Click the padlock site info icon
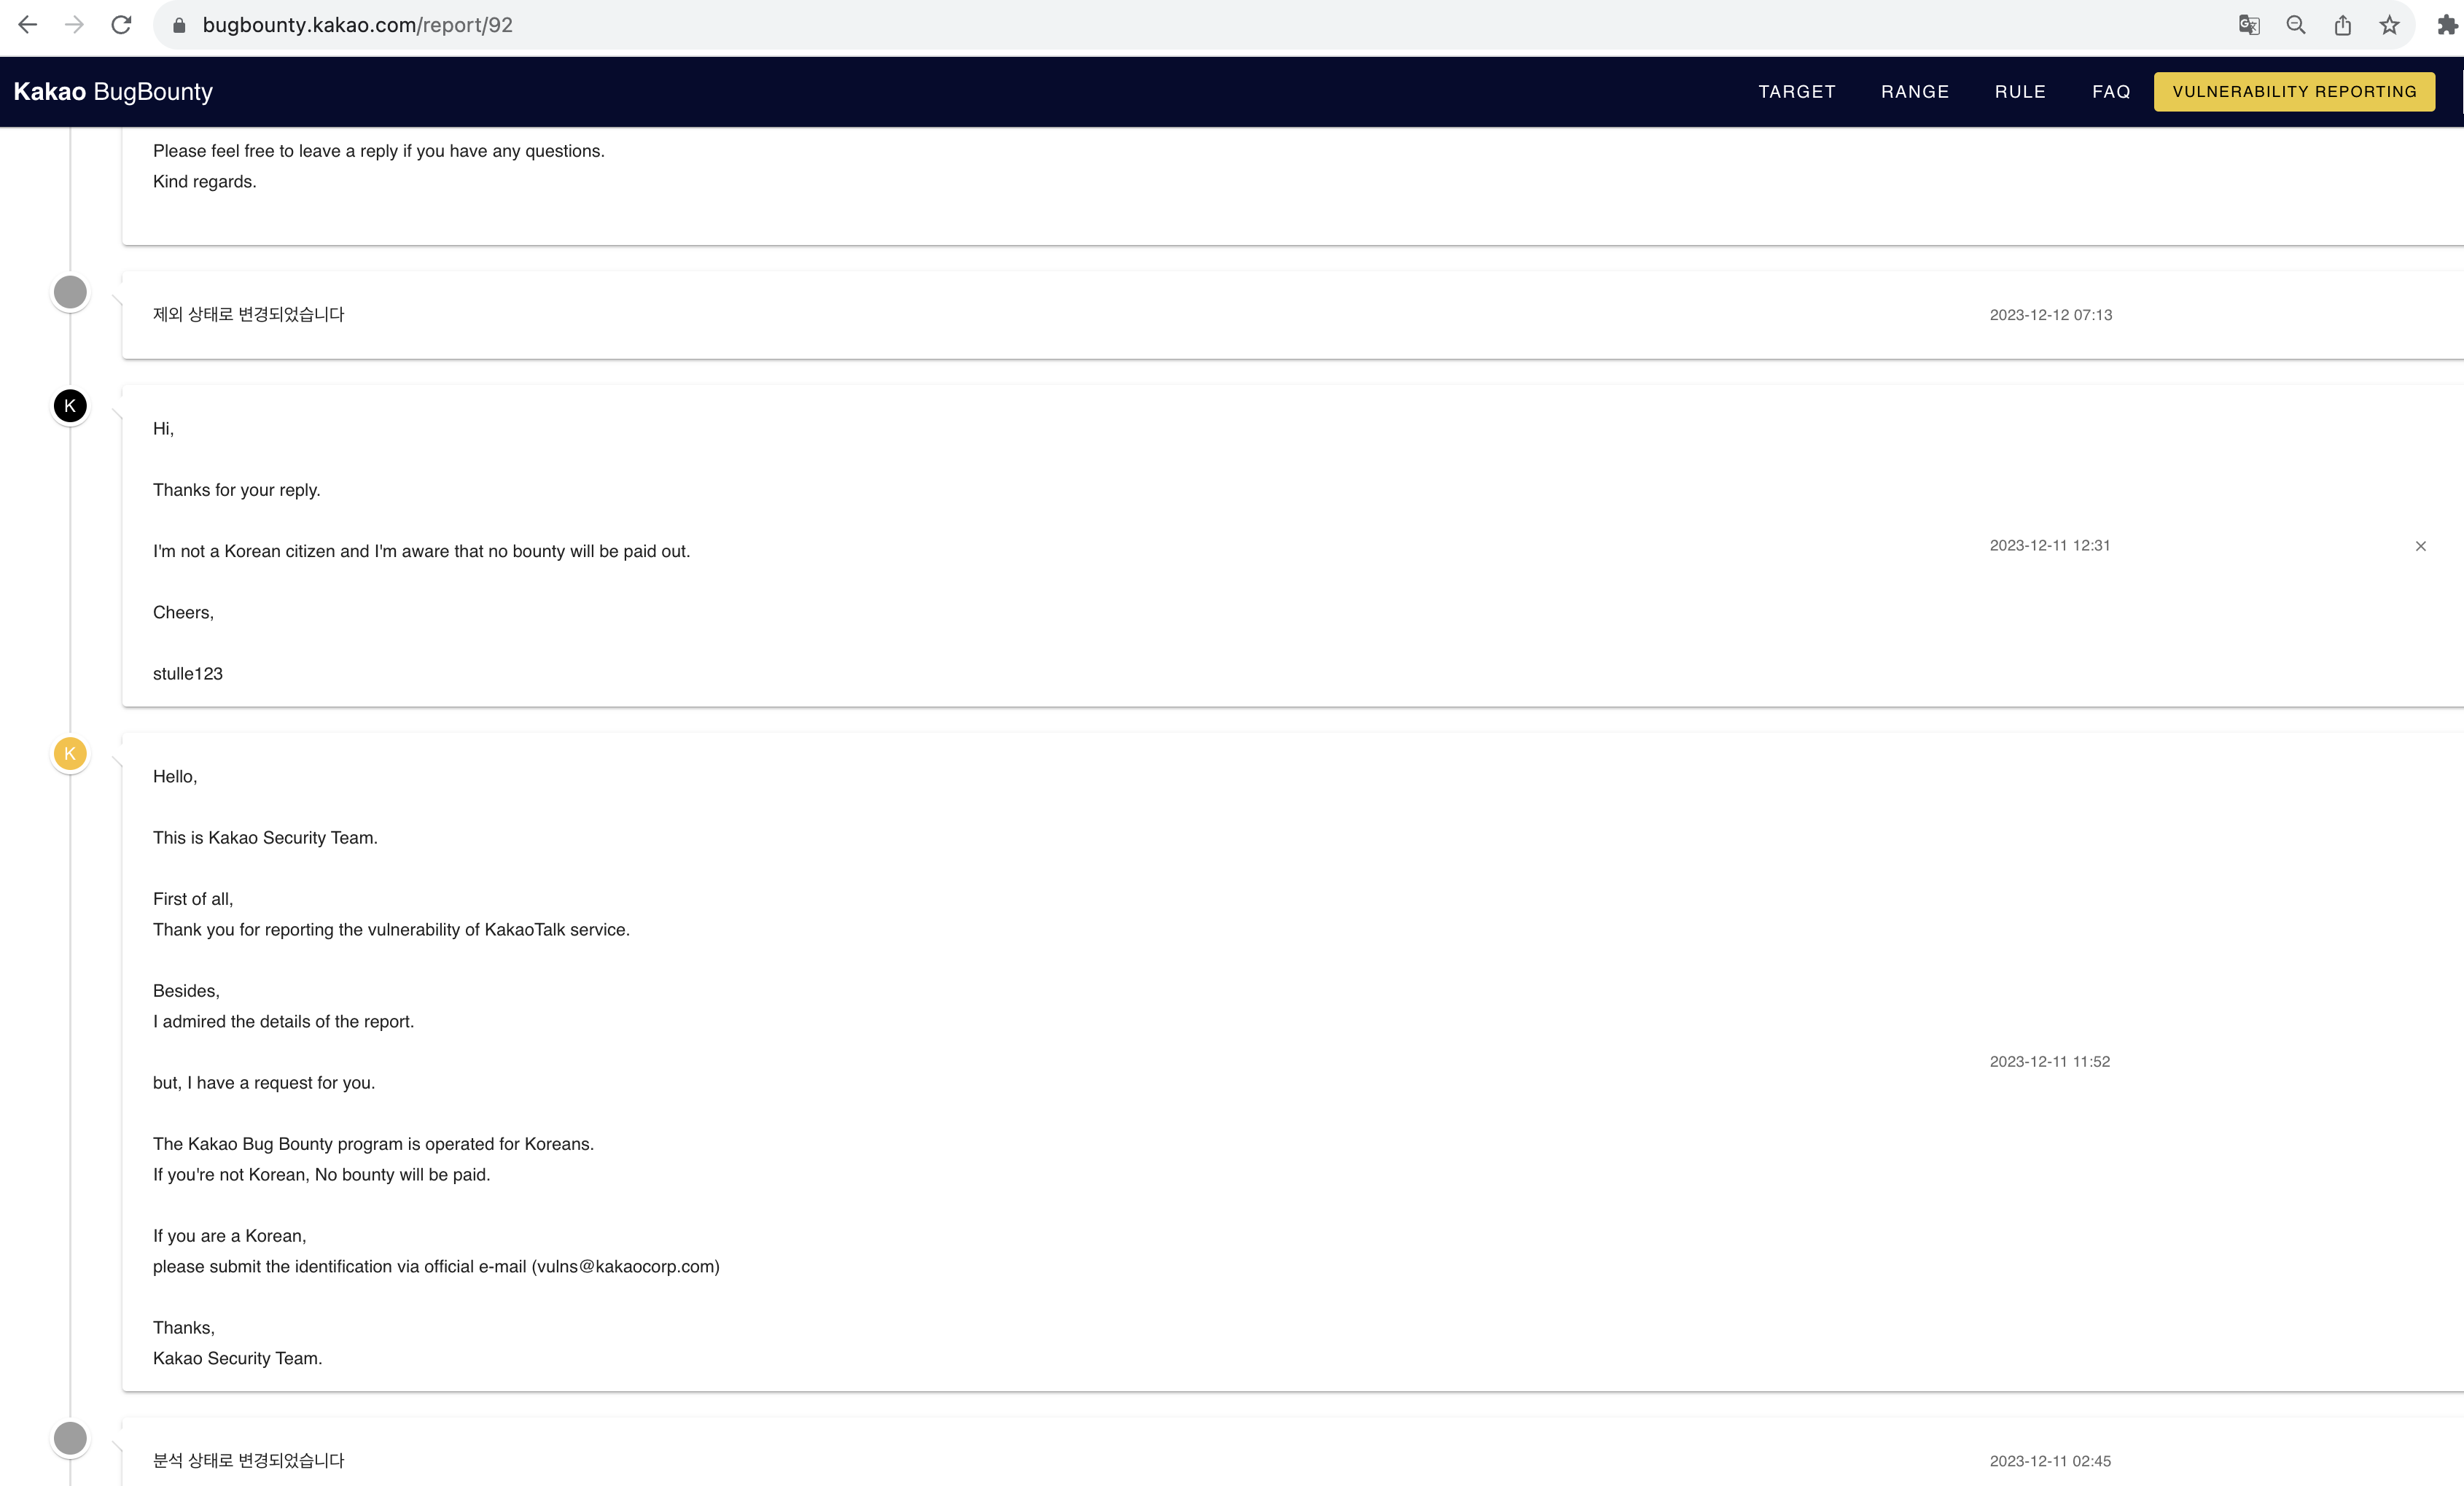The height and width of the screenshot is (1486, 2464). [x=179, y=25]
